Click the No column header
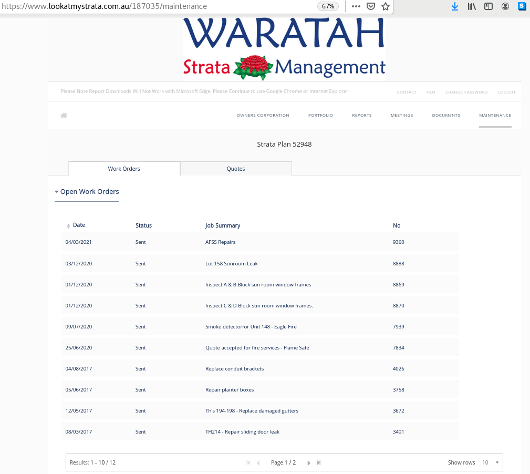 397,225
